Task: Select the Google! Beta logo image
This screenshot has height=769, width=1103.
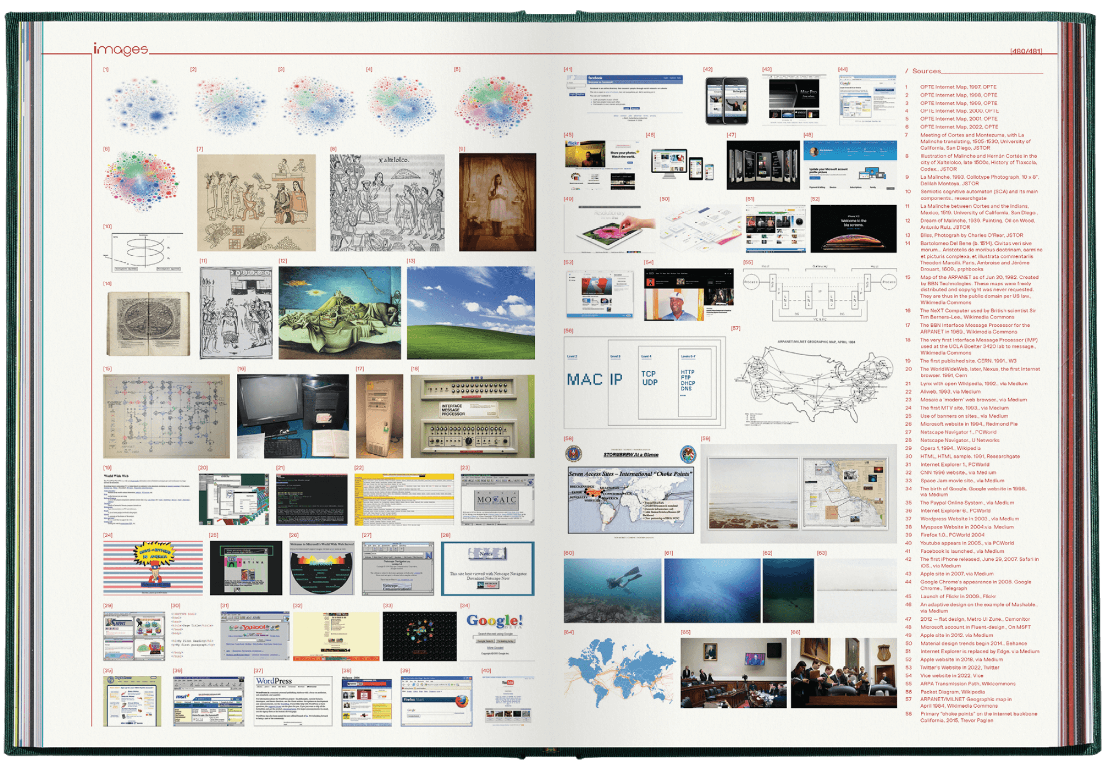Action: (495, 622)
